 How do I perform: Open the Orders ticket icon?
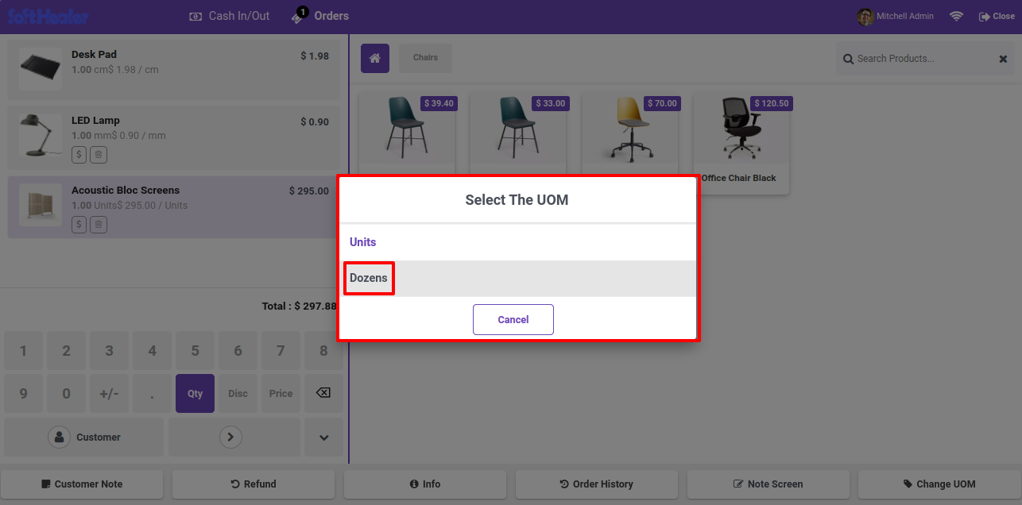[299, 16]
